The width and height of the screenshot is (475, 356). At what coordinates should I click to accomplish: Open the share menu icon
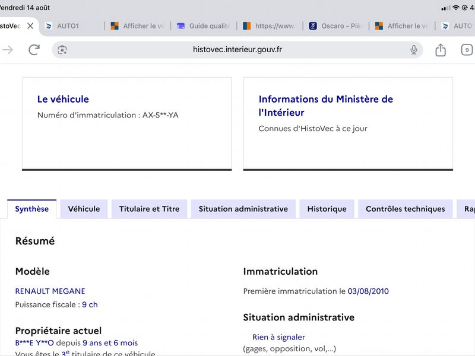pos(441,50)
